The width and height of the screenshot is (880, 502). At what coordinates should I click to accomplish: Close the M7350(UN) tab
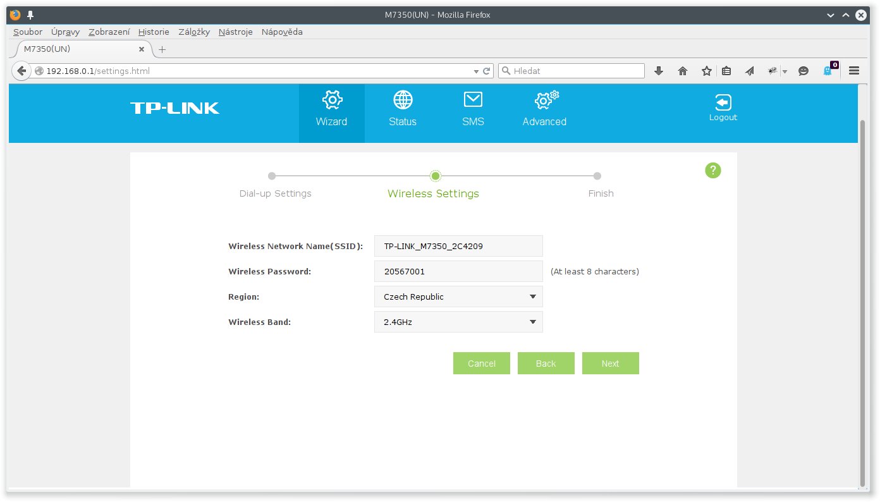pos(141,49)
